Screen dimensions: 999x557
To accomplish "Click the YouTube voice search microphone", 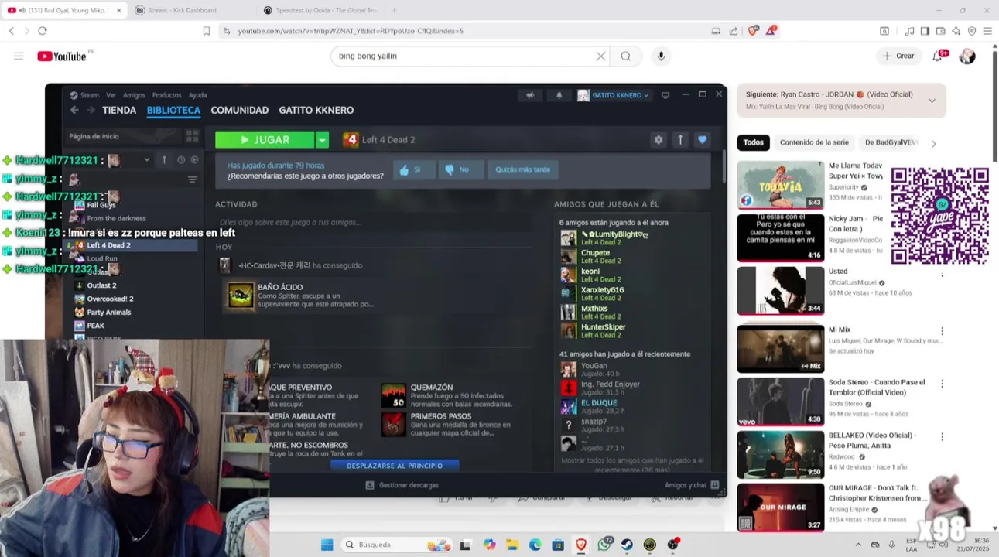I will [x=661, y=56].
